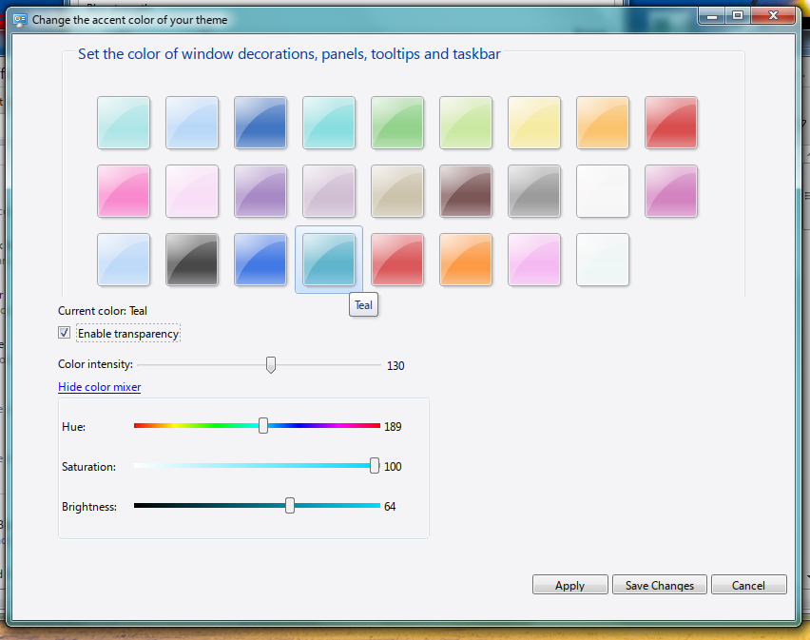
Task: Choose the lime green swatch
Action: (466, 123)
